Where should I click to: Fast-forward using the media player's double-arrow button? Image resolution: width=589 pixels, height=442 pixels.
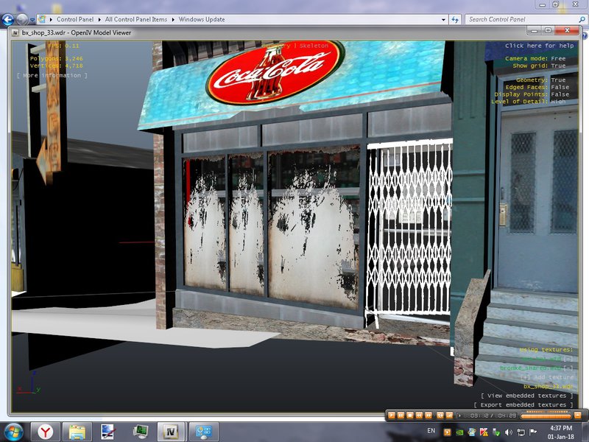point(428,415)
